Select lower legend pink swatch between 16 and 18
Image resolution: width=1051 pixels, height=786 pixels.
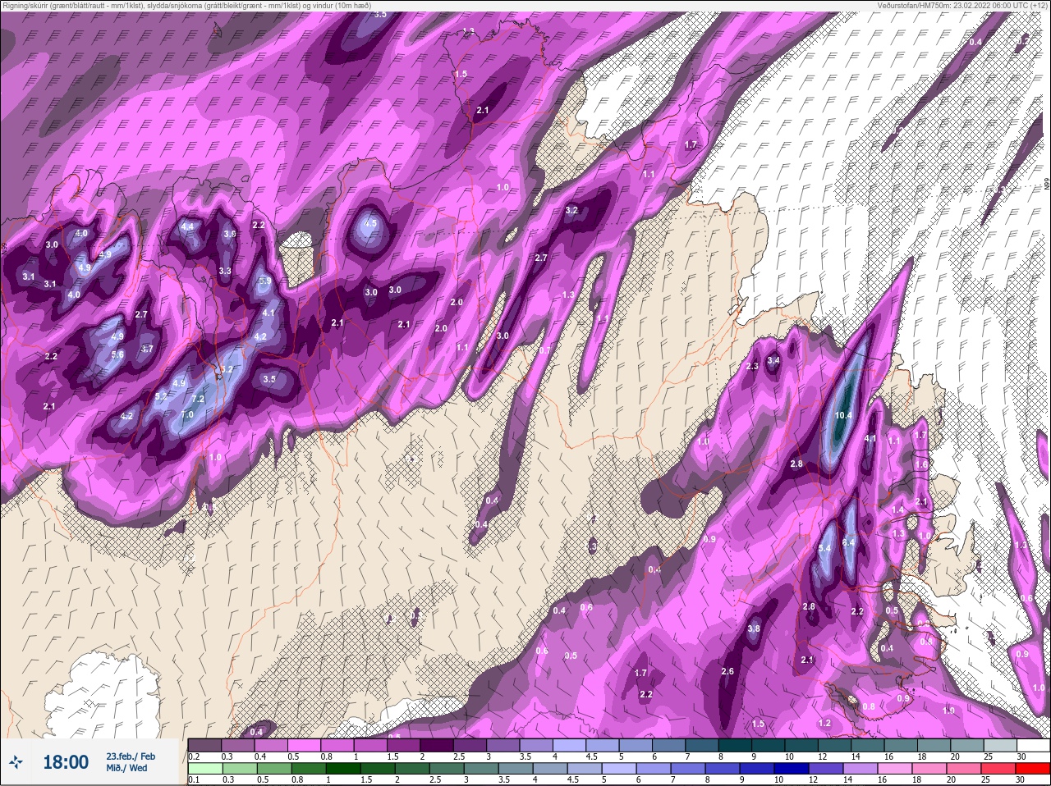[x=895, y=769]
